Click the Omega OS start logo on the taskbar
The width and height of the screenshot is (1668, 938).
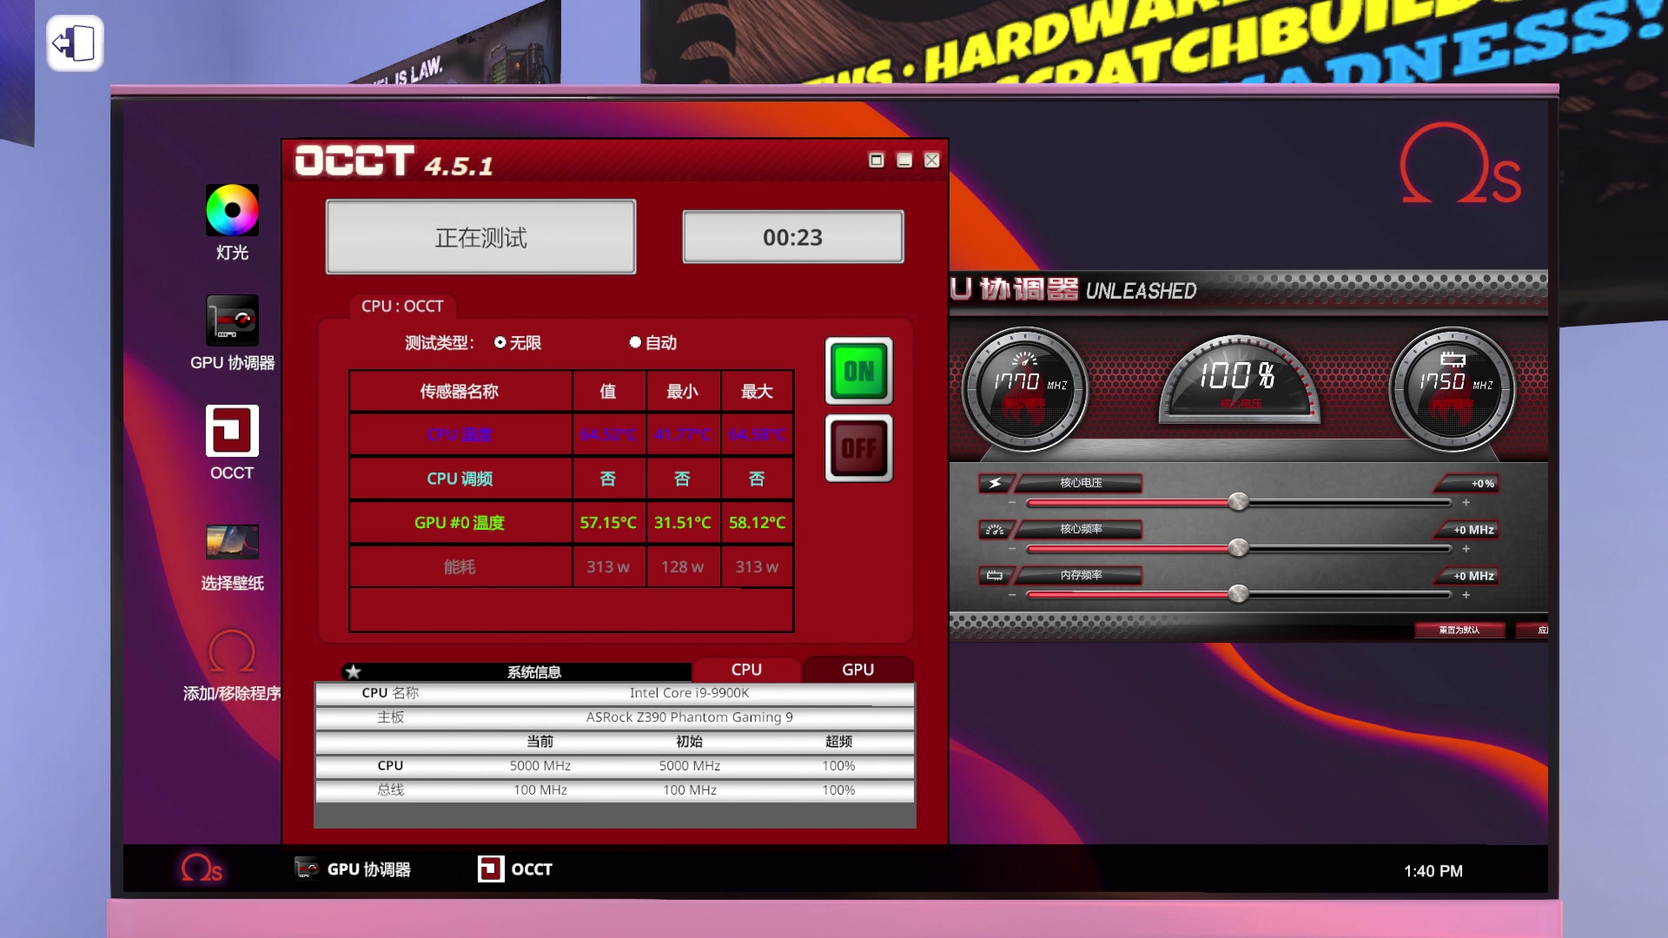(x=202, y=869)
